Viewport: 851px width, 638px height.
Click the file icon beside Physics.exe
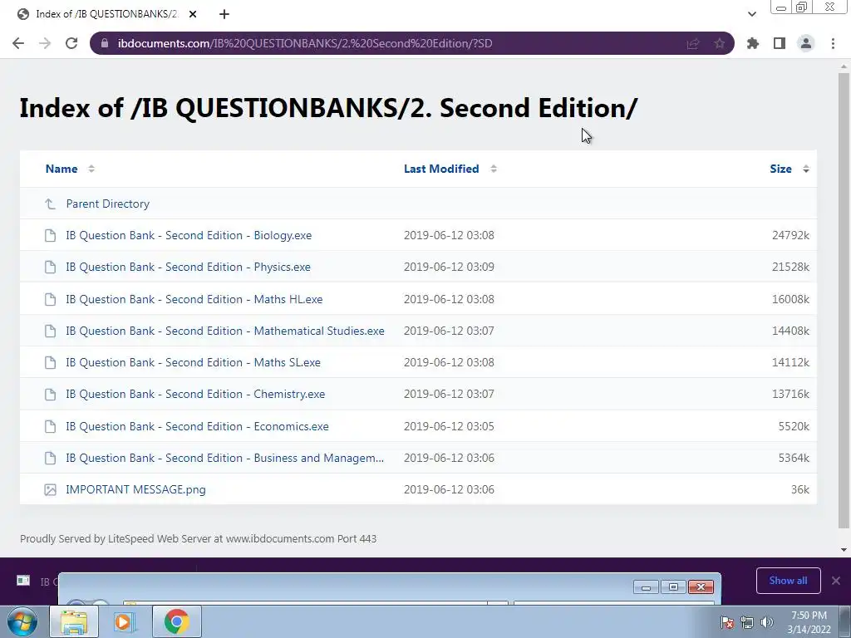(50, 267)
